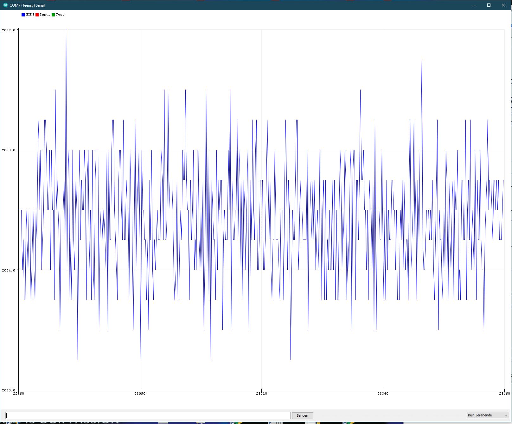The image size is (512, 424).
Task: Click the Senden button
Action: tap(303, 415)
